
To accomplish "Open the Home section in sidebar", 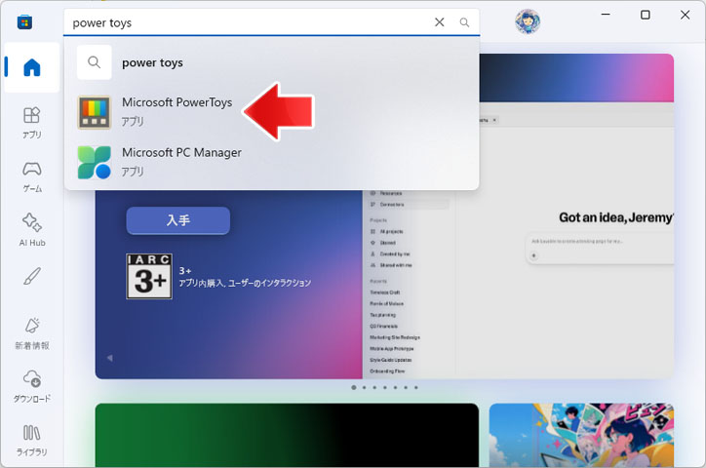I will [x=31, y=67].
